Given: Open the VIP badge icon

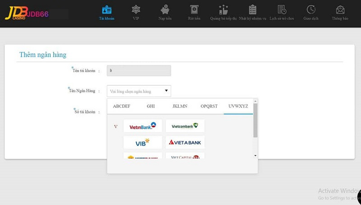Looking at the screenshot, I should click(x=136, y=9).
